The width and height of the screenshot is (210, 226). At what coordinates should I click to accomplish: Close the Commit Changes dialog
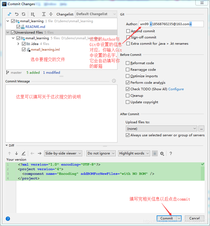pyautogui.click(x=202, y=3)
